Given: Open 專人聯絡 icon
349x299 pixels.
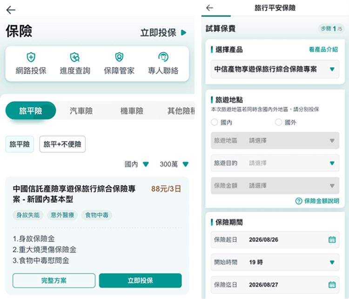Looking at the screenshot, I should pyautogui.click(x=163, y=57).
